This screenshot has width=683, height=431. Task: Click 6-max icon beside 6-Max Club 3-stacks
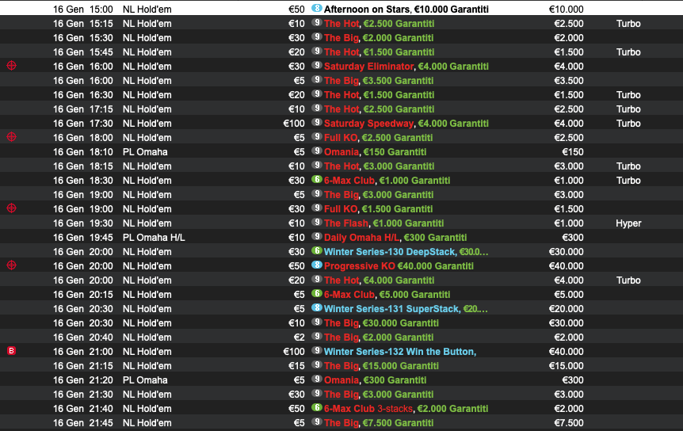point(317,408)
